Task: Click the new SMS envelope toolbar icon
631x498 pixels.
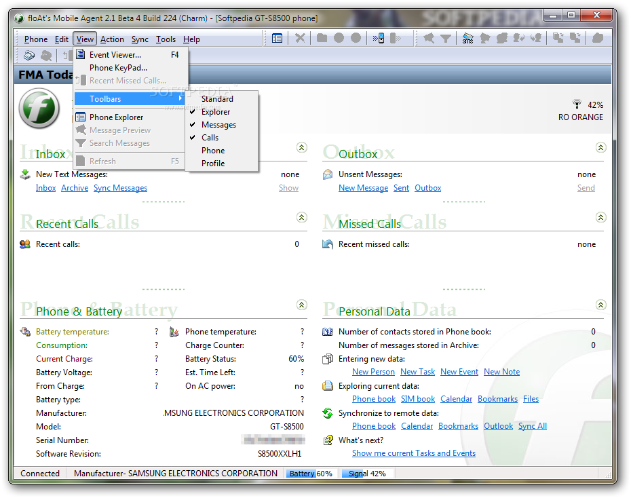Action: (x=467, y=39)
